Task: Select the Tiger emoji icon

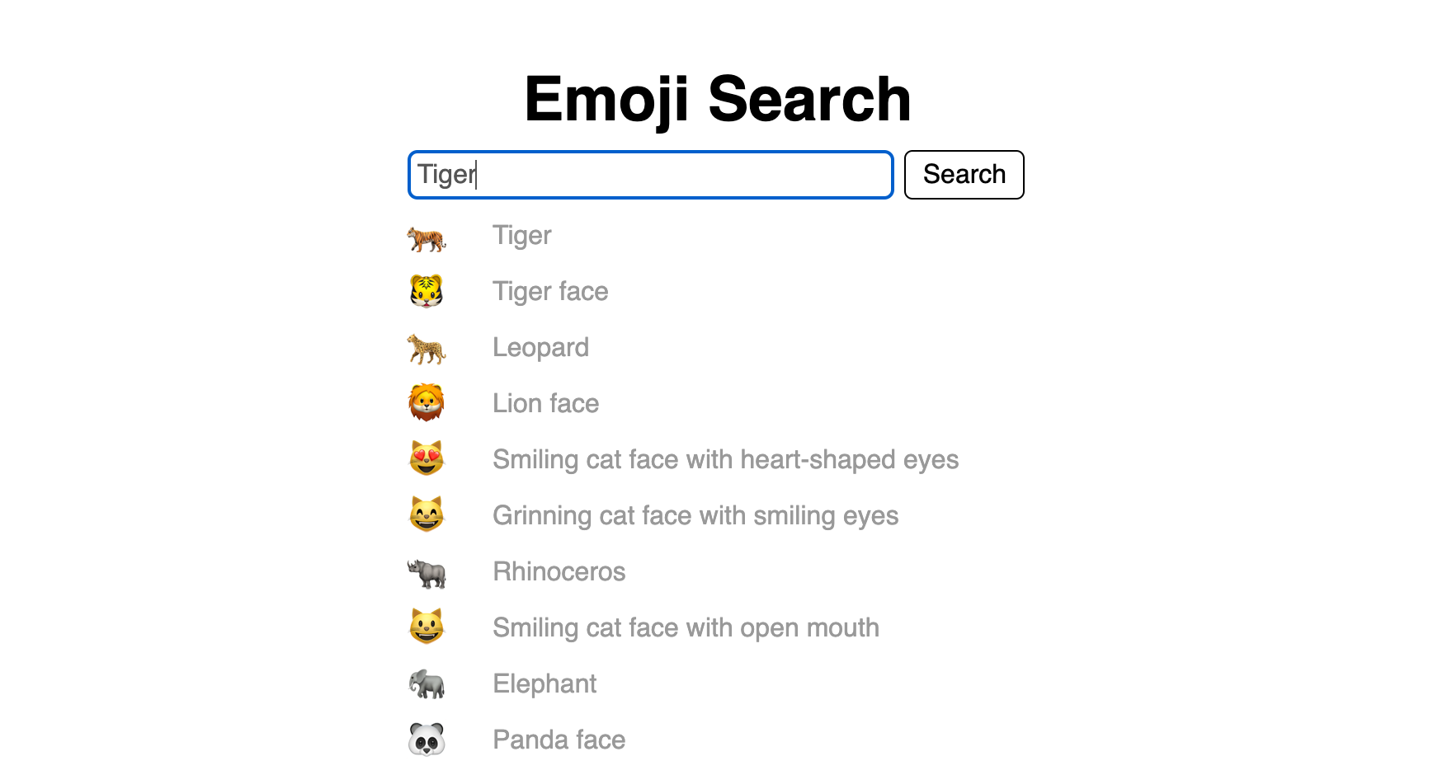Action: click(427, 237)
